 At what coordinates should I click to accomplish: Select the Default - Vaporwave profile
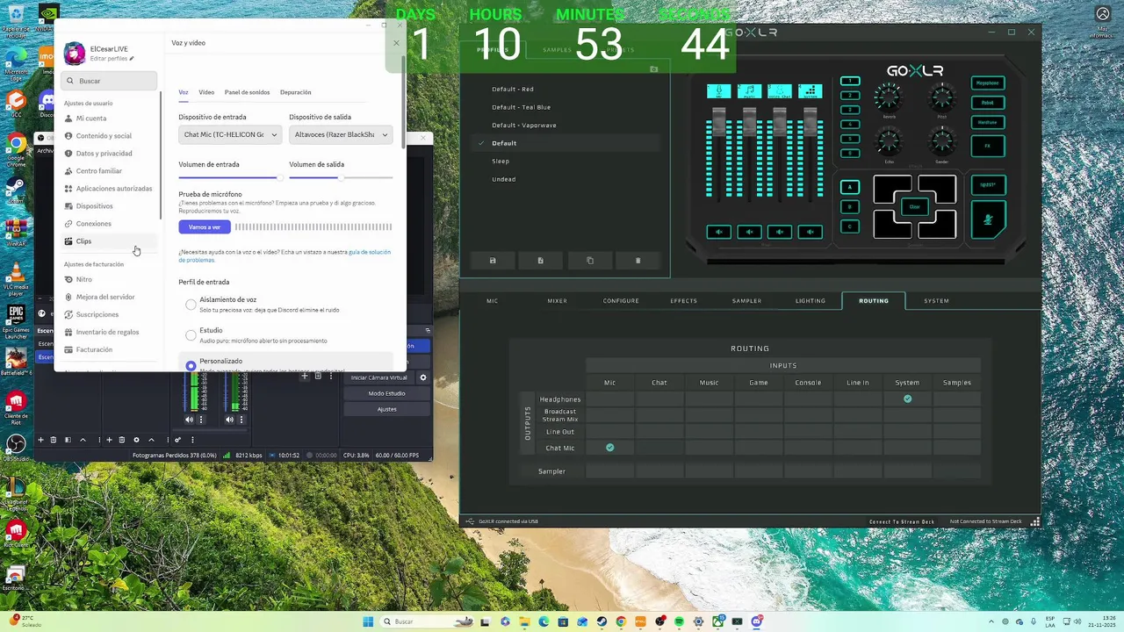(524, 126)
